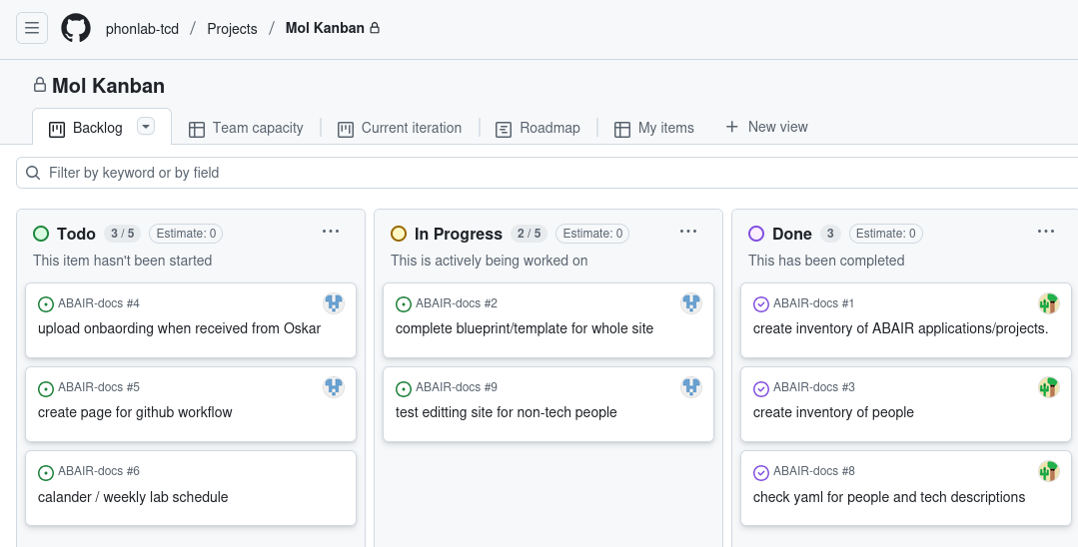Image resolution: width=1078 pixels, height=547 pixels.
Task: Click 'This item hasn't been started' description
Action: 122,261
